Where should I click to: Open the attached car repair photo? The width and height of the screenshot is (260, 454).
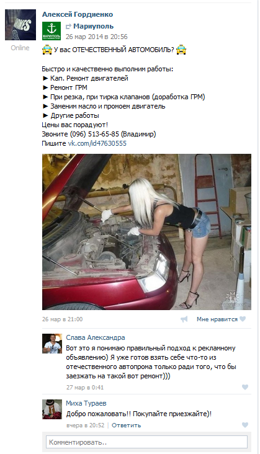tap(146, 232)
